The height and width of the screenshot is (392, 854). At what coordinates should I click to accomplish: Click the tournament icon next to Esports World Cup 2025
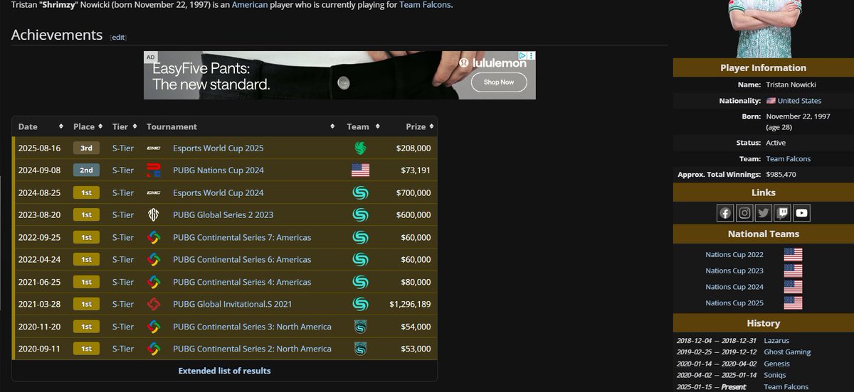pos(153,148)
